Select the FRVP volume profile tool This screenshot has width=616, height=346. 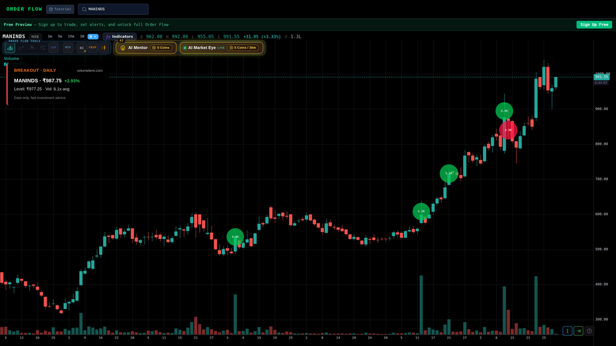92,48
